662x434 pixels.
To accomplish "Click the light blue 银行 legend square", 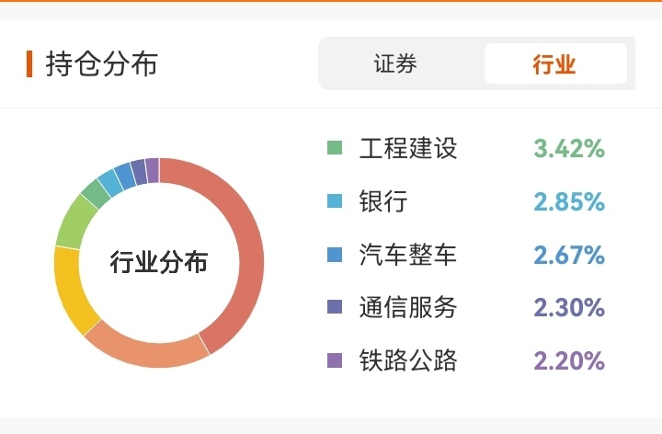I will (335, 200).
